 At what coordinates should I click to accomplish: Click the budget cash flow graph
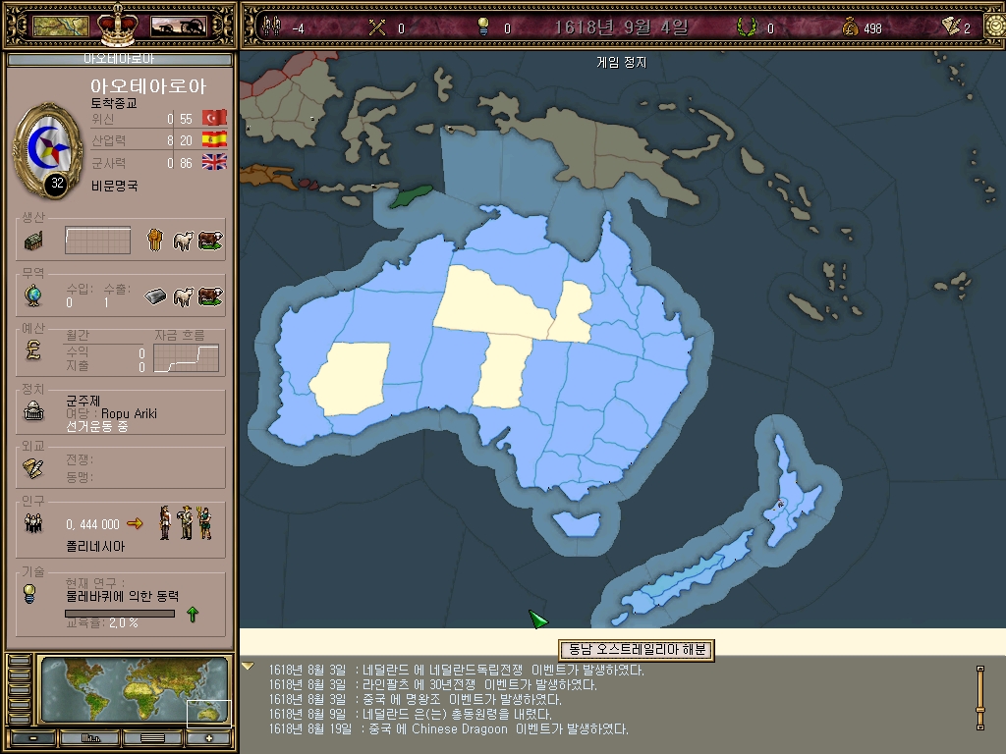coord(186,357)
